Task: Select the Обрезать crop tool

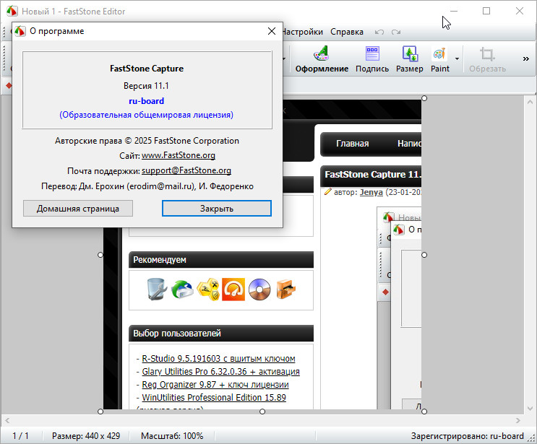Action: (487, 59)
